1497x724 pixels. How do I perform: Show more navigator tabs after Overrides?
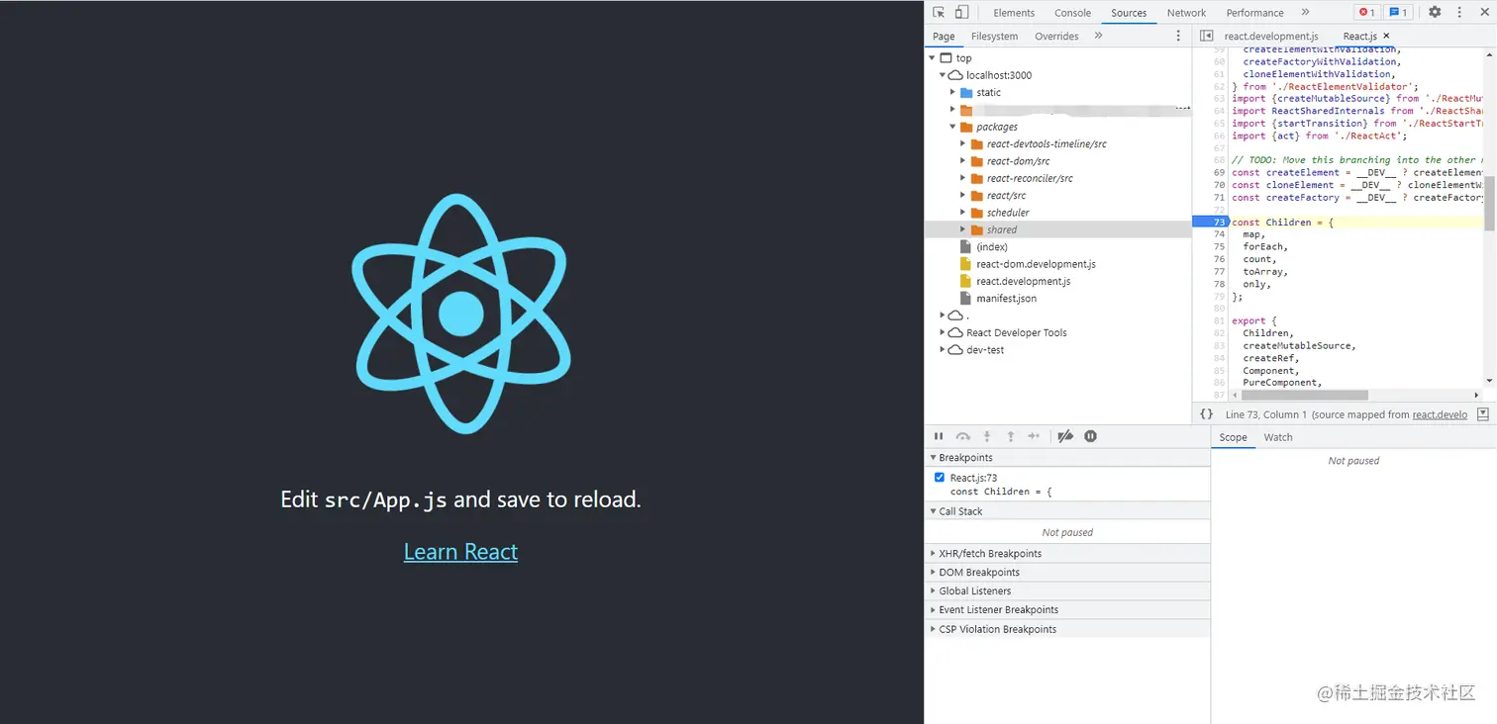(1098, 36)
